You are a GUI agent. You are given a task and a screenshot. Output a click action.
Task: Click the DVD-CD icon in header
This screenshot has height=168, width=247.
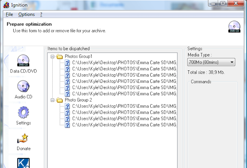(234, 27)
